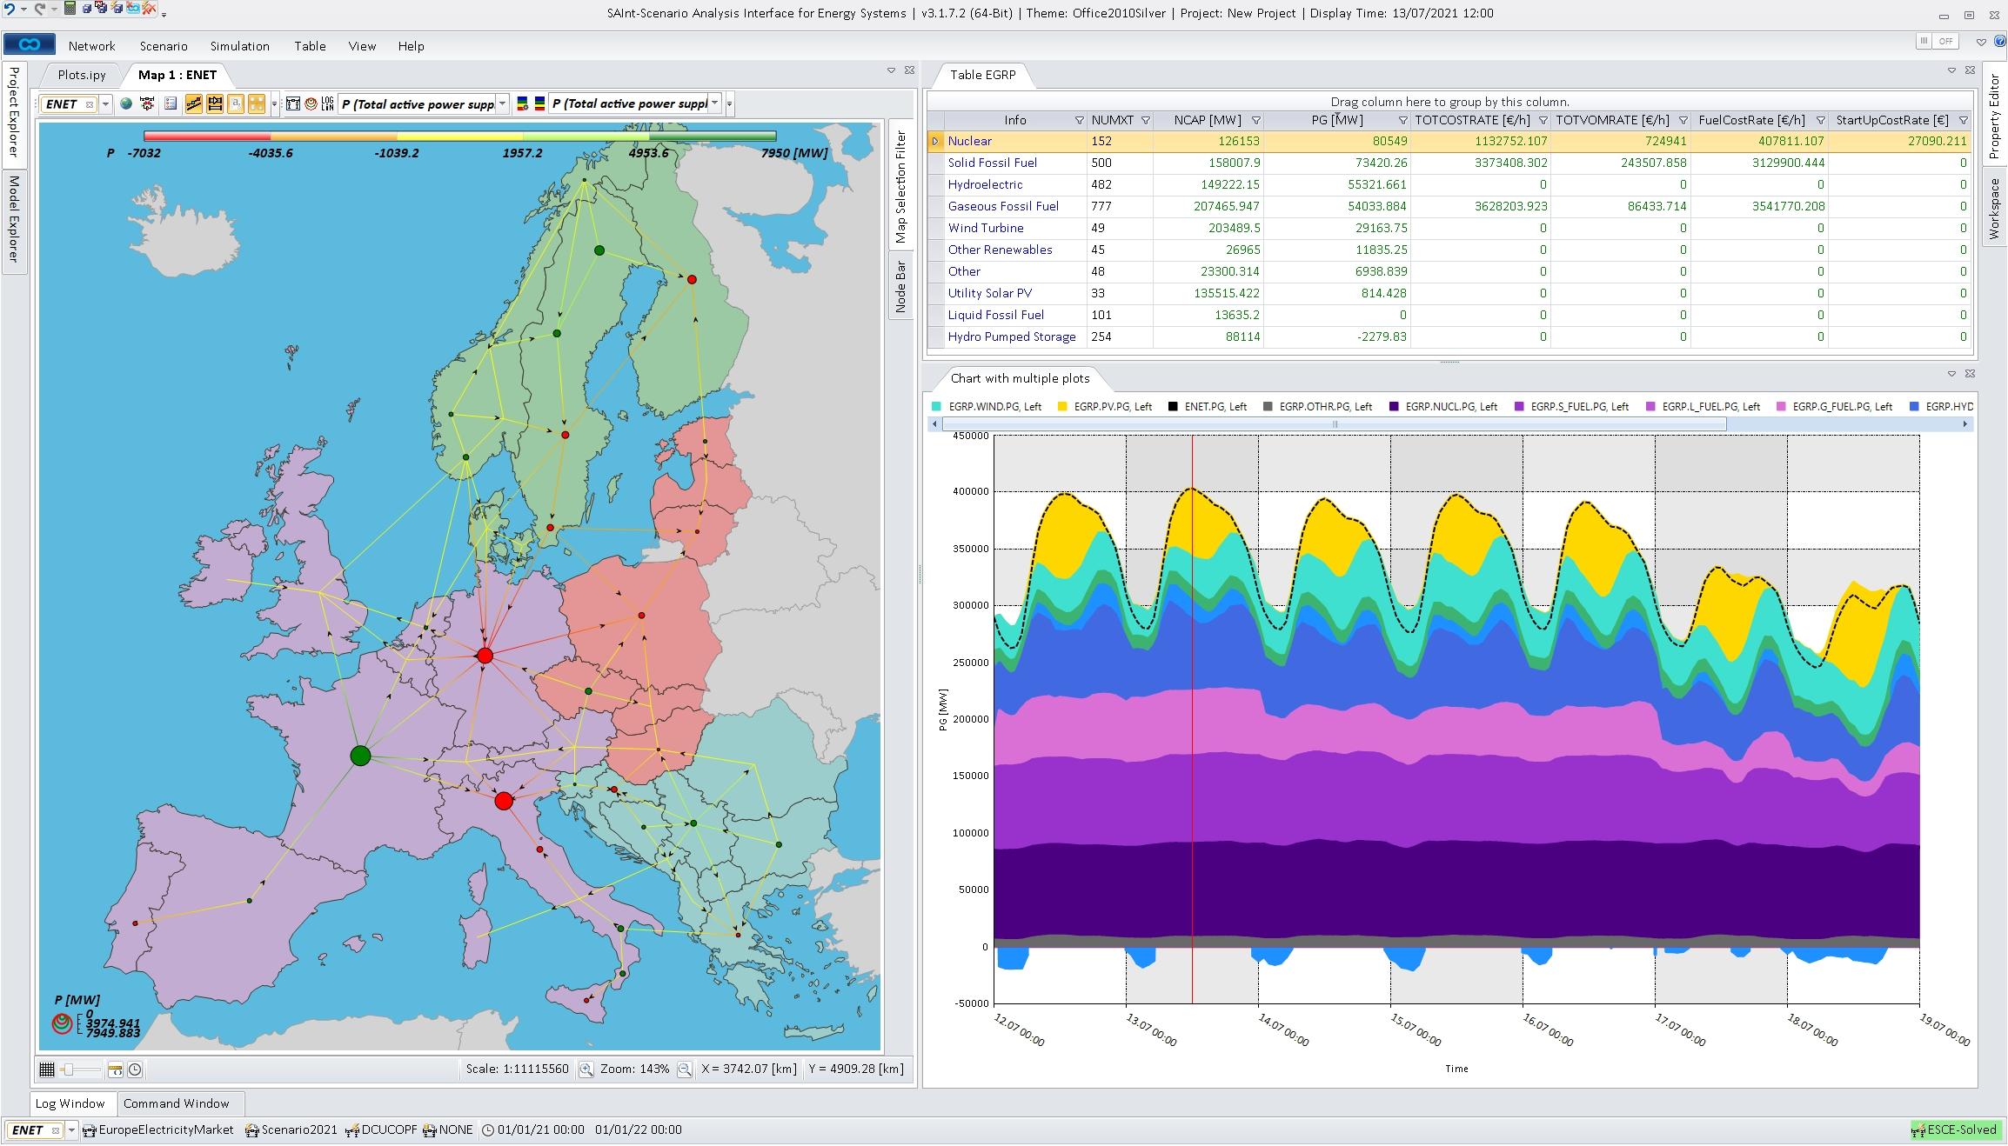Click the globe map background icon
This screenshot has height=1146, width=2008.
coord(126,104)
